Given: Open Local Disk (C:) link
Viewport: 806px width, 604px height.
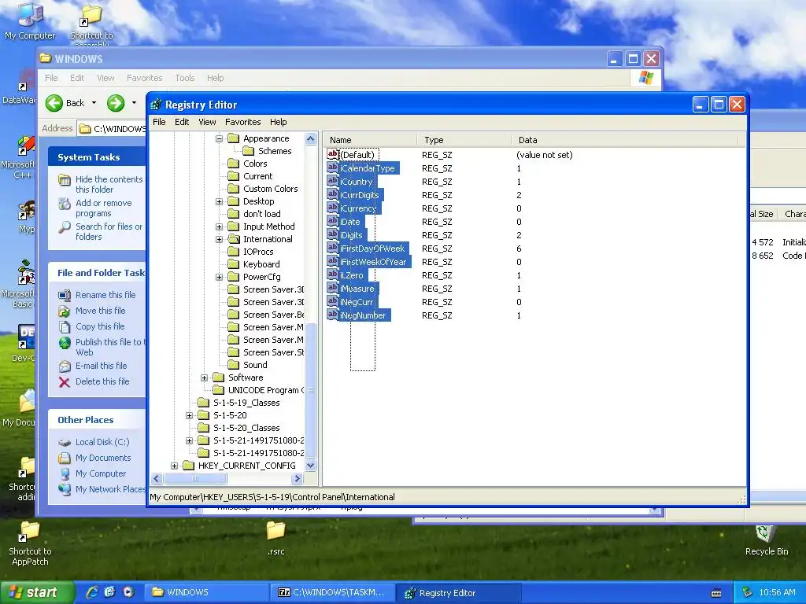Looking at the screenshot, I should (x=102, y=442).
